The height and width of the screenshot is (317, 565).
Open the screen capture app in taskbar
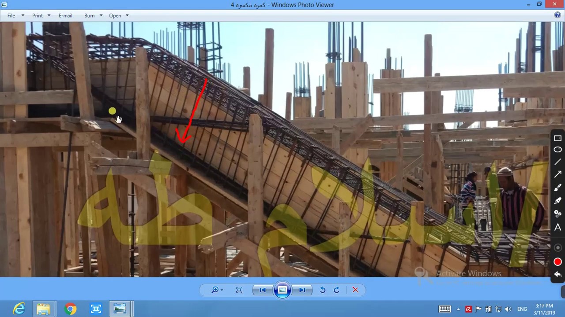96,309
